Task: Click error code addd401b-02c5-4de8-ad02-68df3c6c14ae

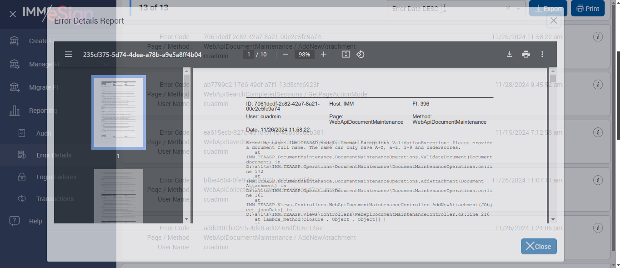Action: coord(263,228)
